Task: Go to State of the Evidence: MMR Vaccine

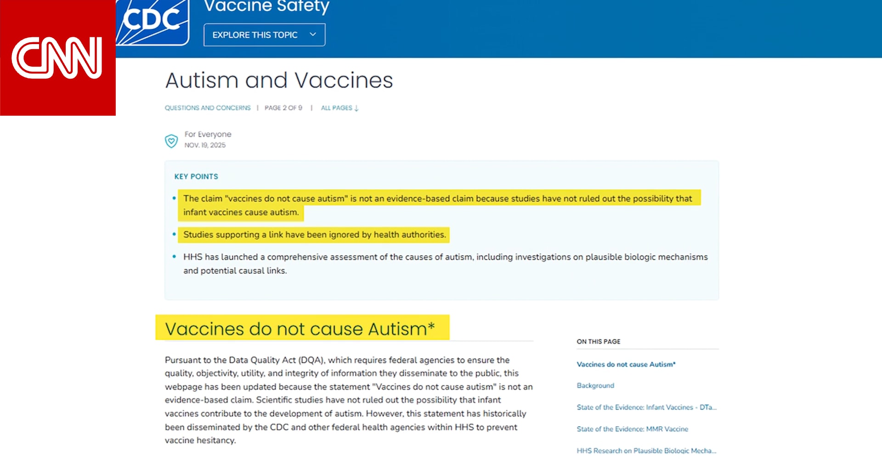Action: 632,429
